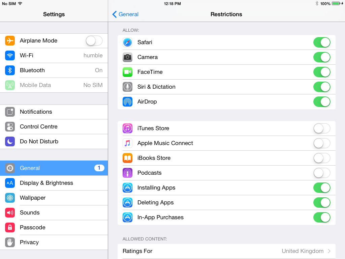
Task: Select Display & Brightness
Action: (x=54, y=183)
